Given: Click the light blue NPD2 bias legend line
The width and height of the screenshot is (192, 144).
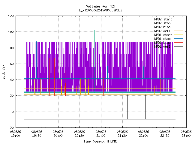Looking at the screenshot, I should point(179,27).
